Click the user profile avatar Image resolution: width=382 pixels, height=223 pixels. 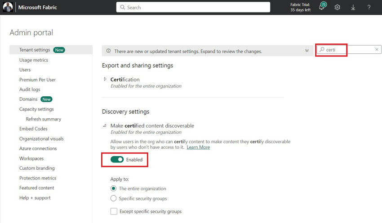tap(9, 8)
